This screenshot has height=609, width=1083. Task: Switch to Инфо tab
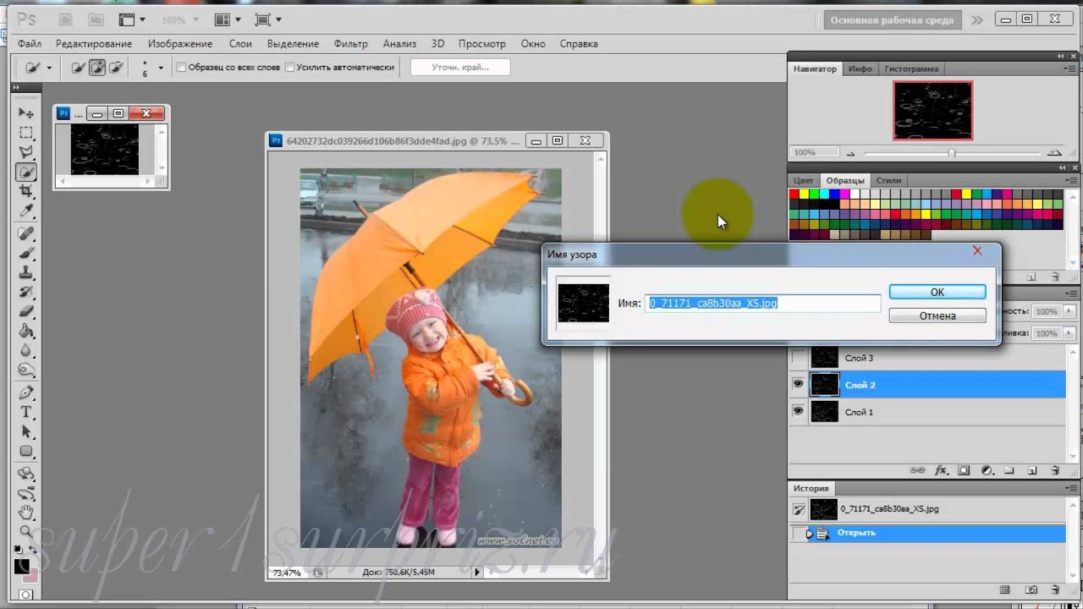(860, 69)
